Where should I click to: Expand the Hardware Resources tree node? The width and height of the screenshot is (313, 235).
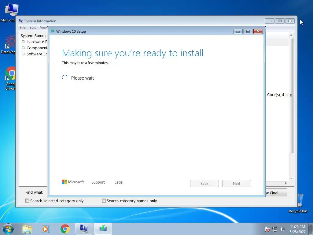23,42
